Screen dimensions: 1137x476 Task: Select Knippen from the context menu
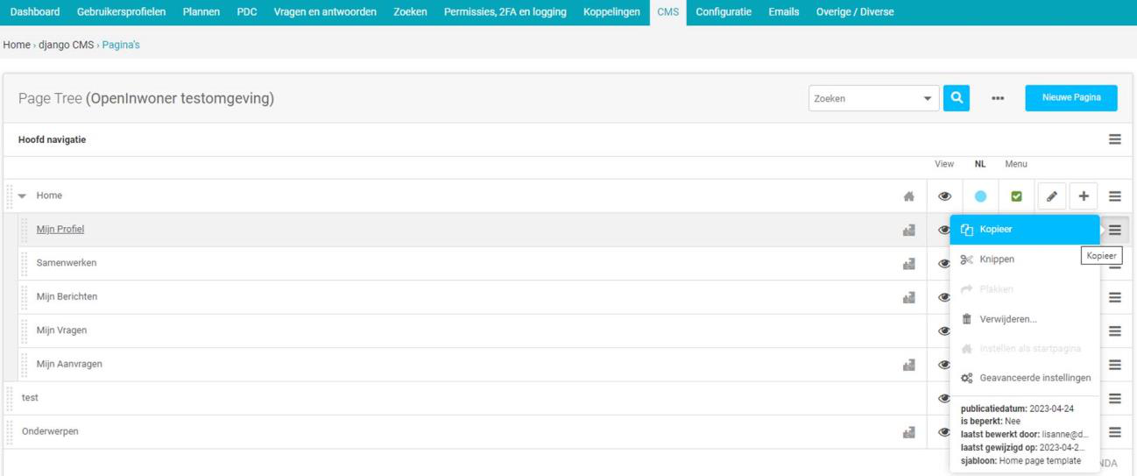[x=997, y=259]
